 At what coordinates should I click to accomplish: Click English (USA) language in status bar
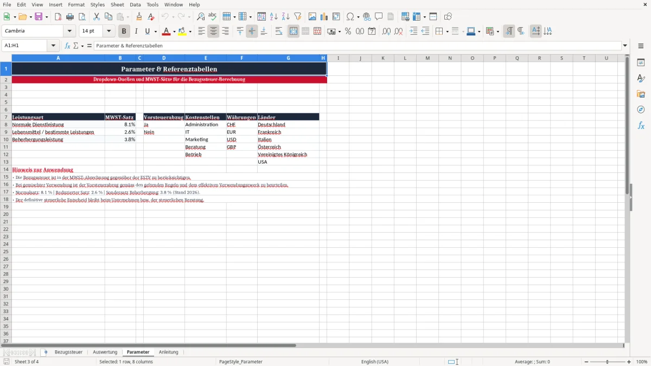click(375, 362)
